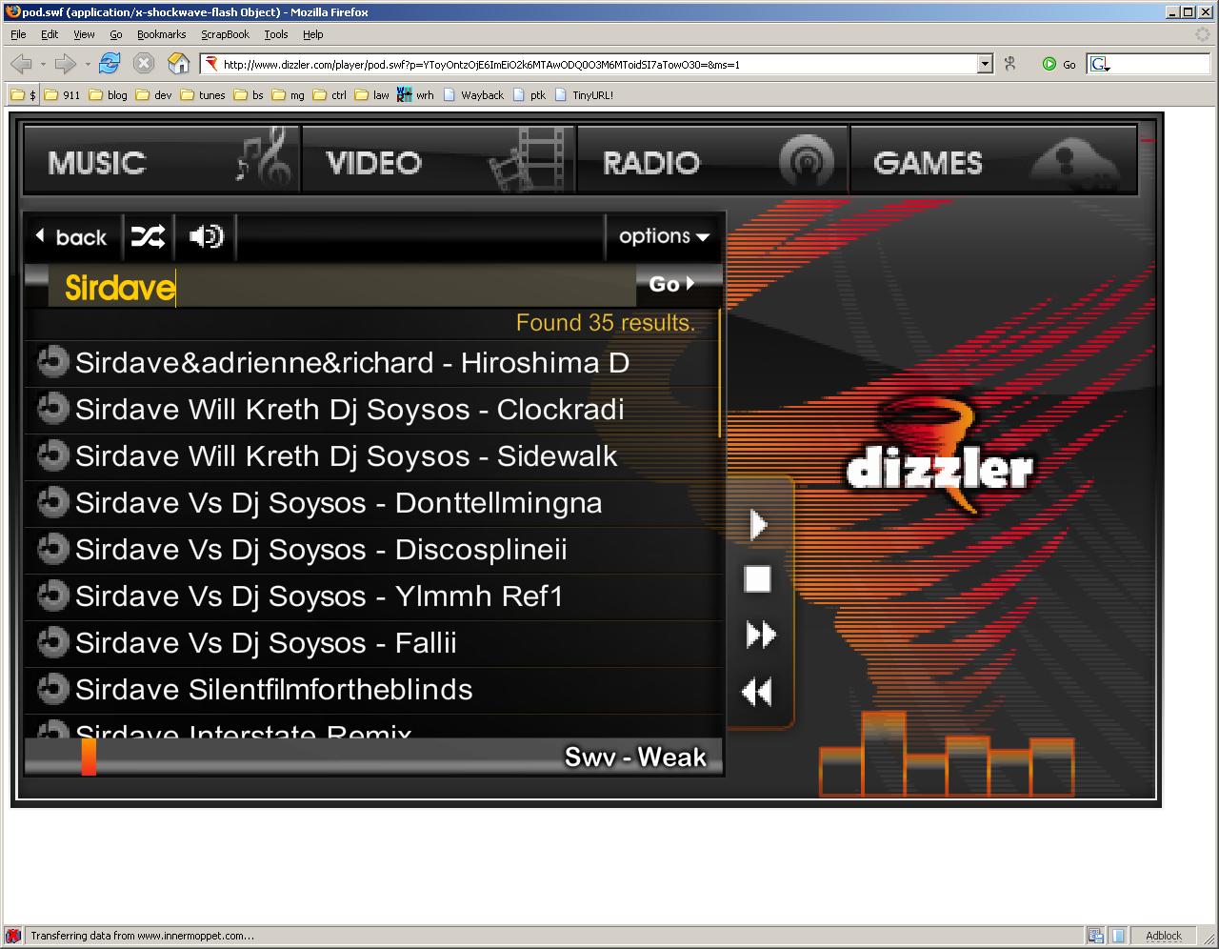Click the orange playback progress marker
The image size is (1219, 949).
pos(89,757)
